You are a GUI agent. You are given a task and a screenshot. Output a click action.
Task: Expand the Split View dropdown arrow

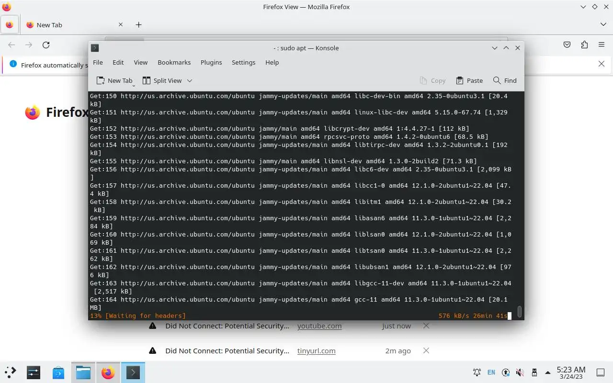[x=190, y=80]
